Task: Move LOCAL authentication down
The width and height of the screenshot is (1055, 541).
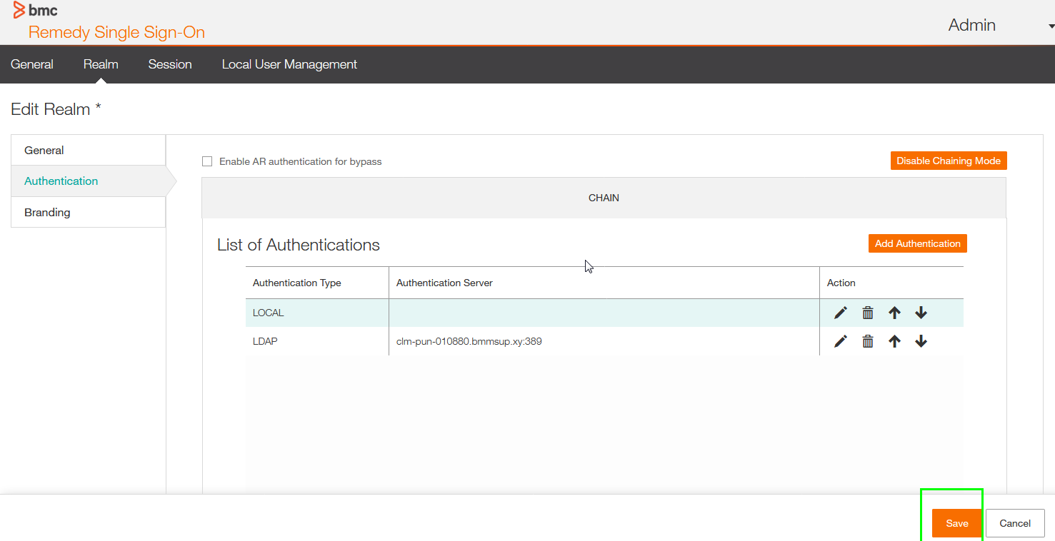Action: click(x=921, y=313)
